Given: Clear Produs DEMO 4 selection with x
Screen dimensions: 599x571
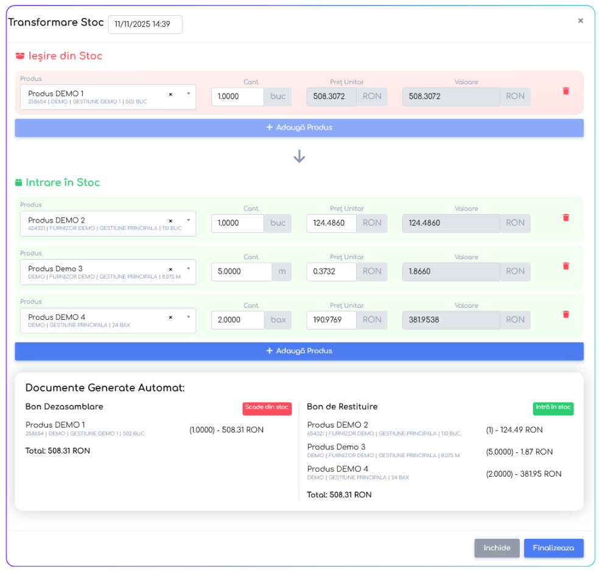Looking at the screenshot, I should (170, 317).
